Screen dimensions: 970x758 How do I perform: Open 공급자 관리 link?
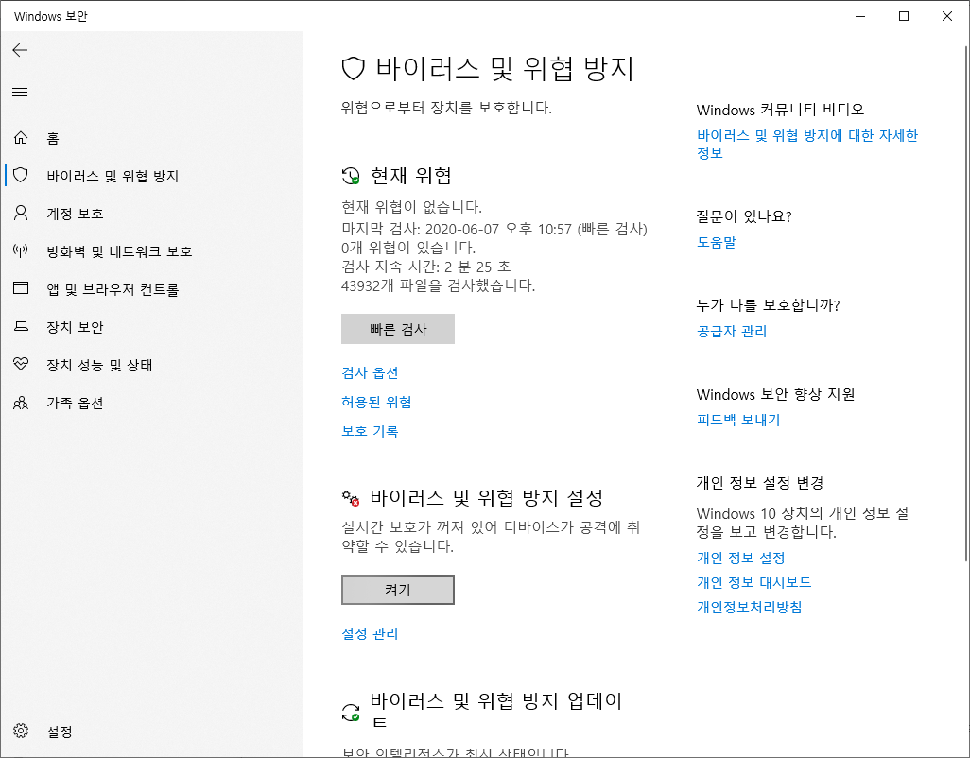(732, 332)
